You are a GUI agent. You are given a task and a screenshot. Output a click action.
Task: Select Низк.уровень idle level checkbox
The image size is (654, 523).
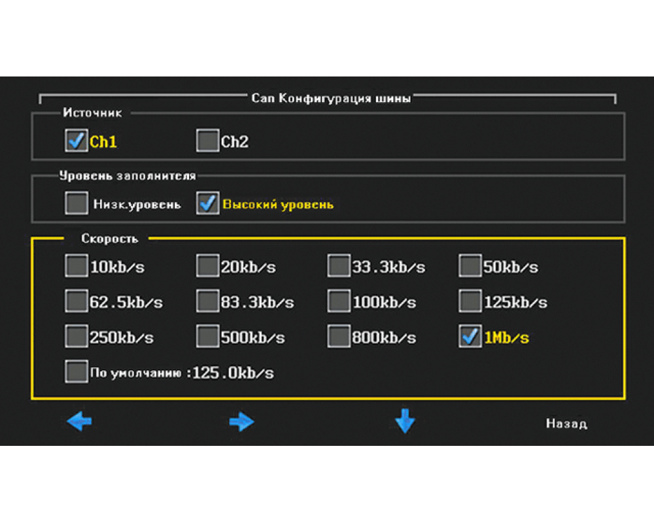pyautogui.click(x=77, y=204)
